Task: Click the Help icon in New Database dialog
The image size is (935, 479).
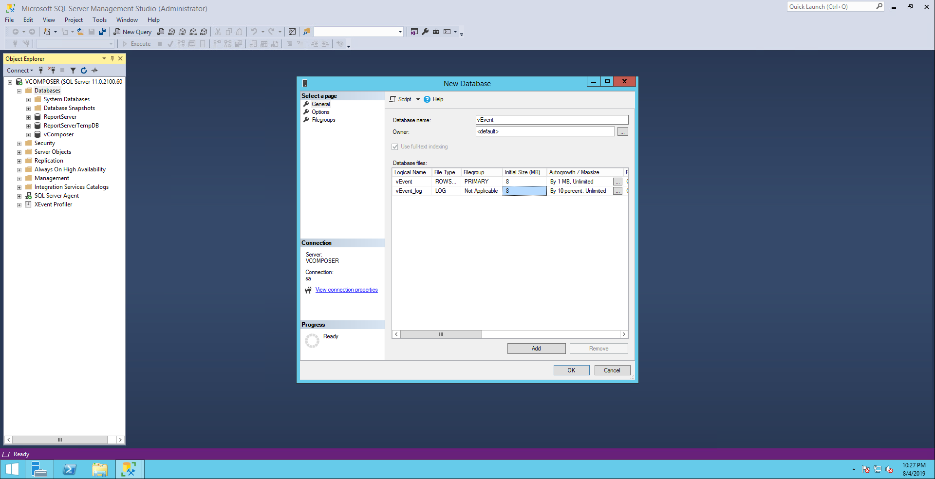Action: (x=427, y=99)
